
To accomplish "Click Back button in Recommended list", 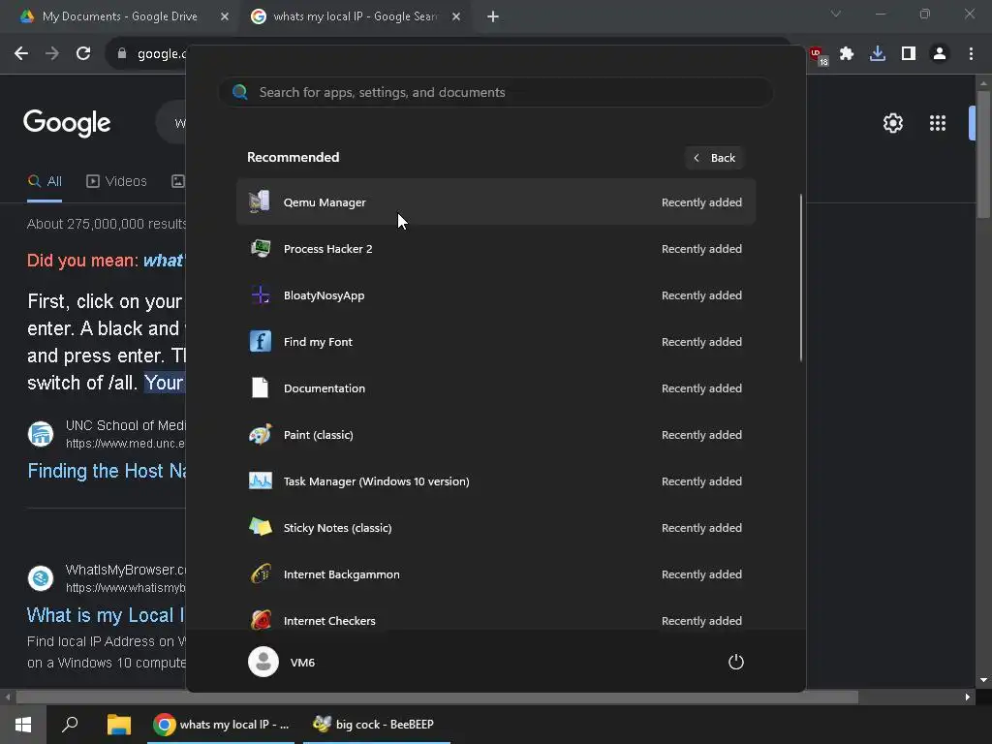I will [x=714, y=158].
